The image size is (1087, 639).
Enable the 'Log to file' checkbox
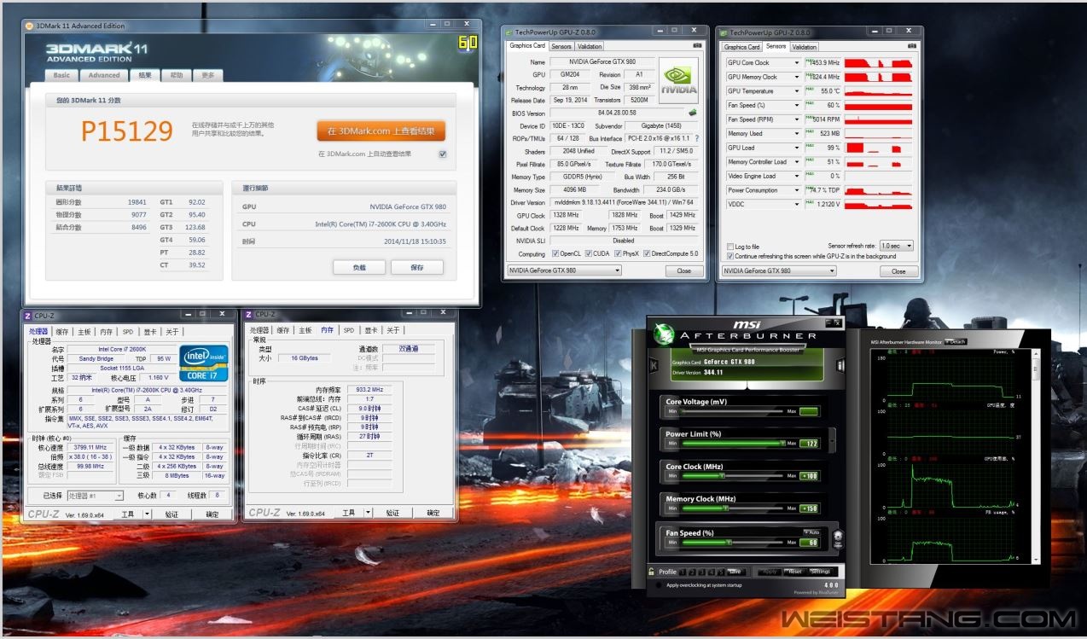(730, 247)
